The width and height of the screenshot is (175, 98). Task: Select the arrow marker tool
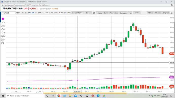(x=3, y=33)
